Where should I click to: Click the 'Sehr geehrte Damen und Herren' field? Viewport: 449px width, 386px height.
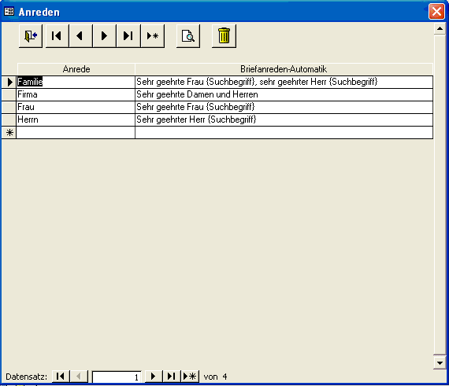click(284, 94)
